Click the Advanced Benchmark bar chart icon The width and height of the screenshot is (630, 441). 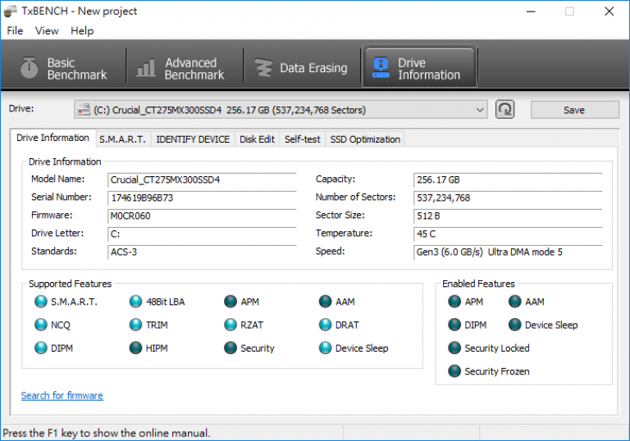[145, 68]
